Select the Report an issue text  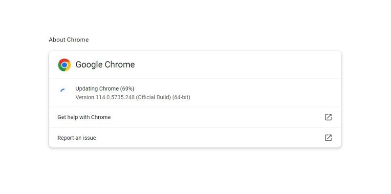[x=77, y=138]
